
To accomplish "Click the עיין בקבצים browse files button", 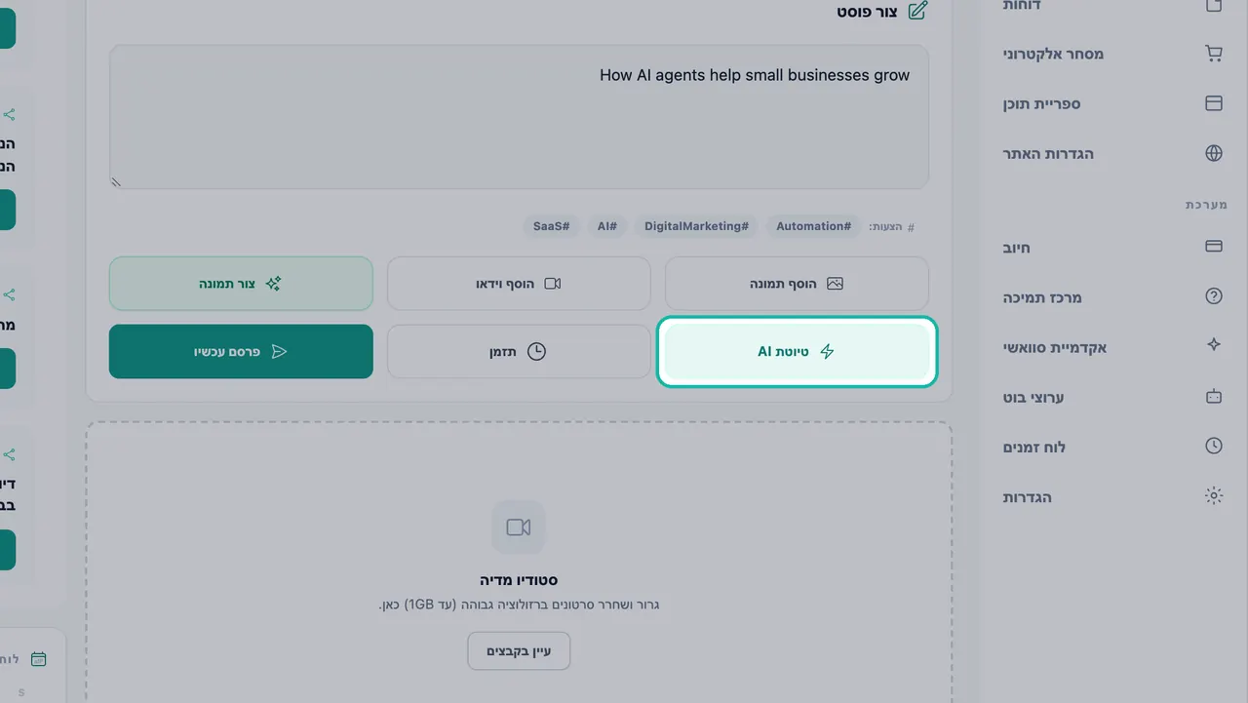I will pos(519,651).
